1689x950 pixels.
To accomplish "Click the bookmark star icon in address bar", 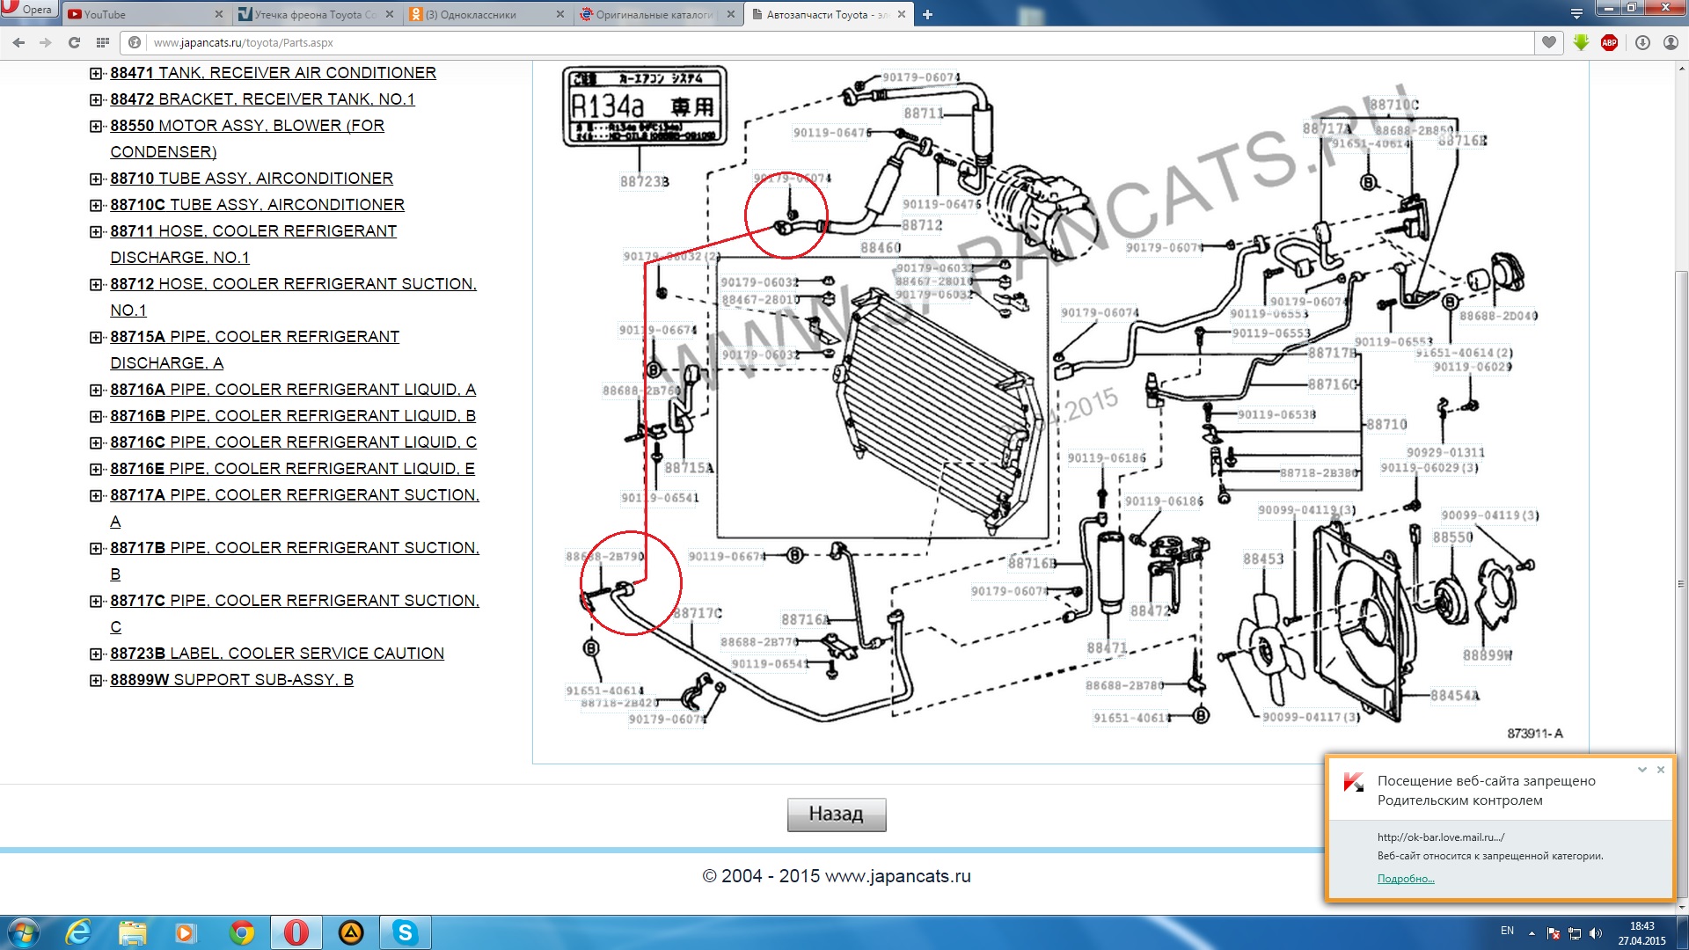I will point(1552,43).
